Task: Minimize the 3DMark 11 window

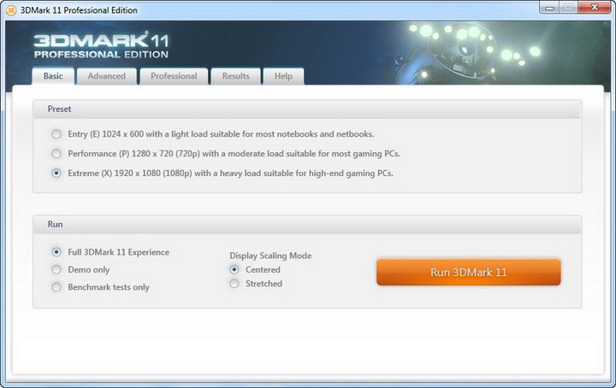Action: (549, 8)
